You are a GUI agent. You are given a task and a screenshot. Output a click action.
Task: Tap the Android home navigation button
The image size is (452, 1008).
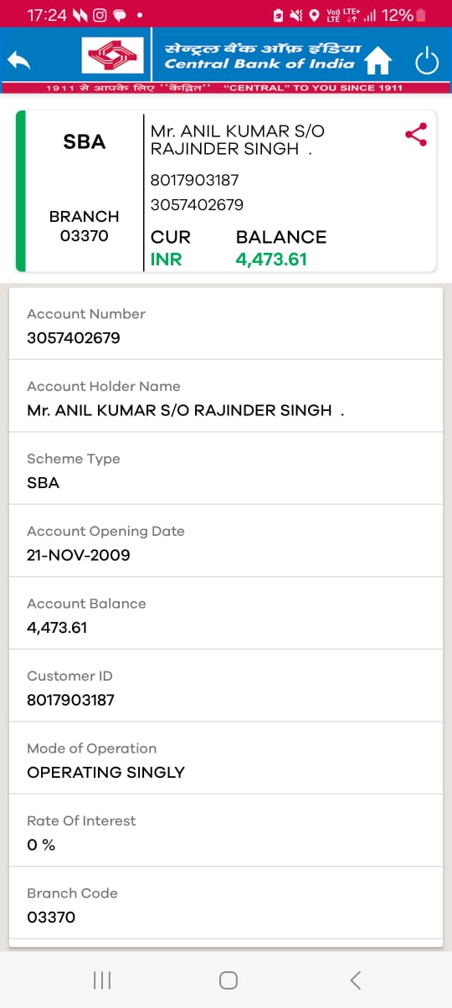tap(228, 980)
